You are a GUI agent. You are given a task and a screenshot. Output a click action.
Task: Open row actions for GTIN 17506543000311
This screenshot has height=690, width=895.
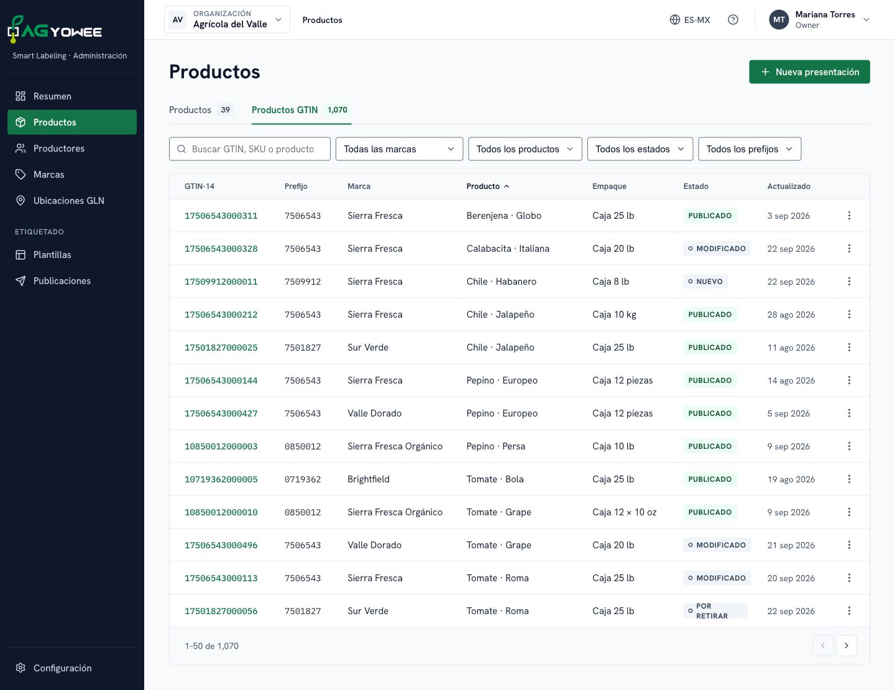tap(849, 216)
